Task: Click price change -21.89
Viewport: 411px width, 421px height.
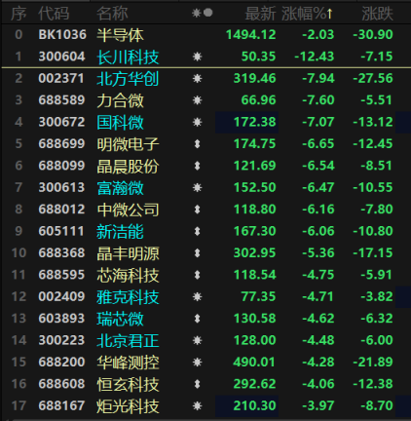Action: [373, 362]
